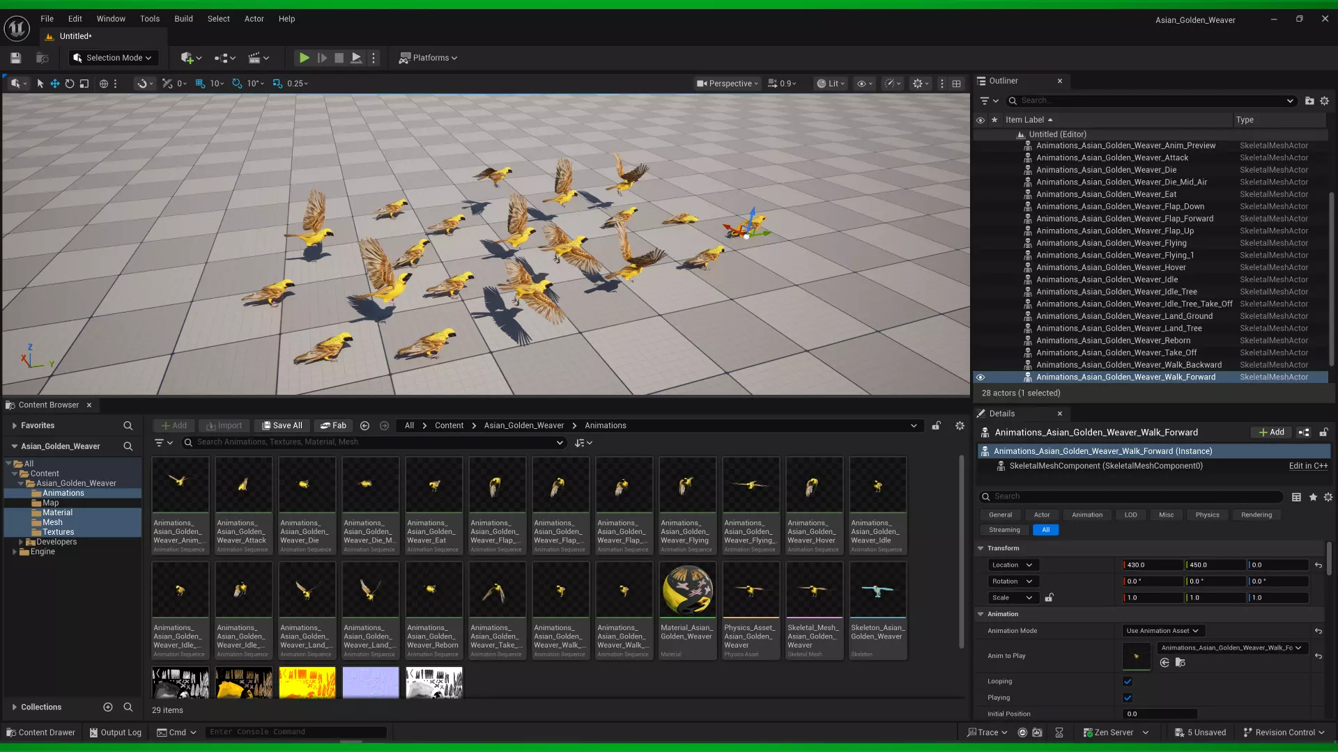Click browse-to-asset icon under Anim to Play
This screenshot has width=1338, height=752.
click(x=1180, y=662)
